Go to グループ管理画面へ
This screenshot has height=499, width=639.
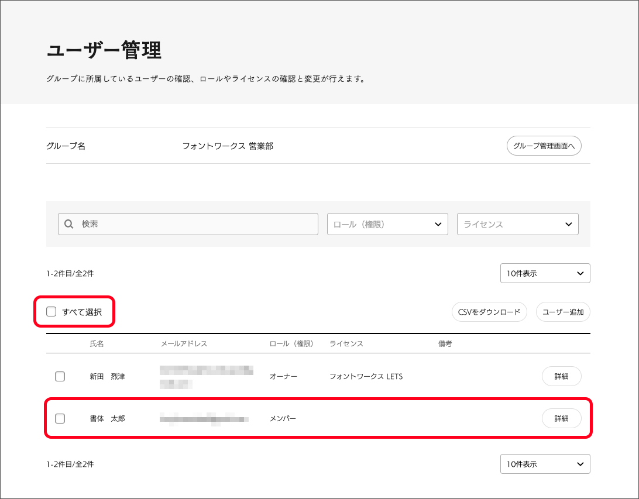tap(544, 146)
